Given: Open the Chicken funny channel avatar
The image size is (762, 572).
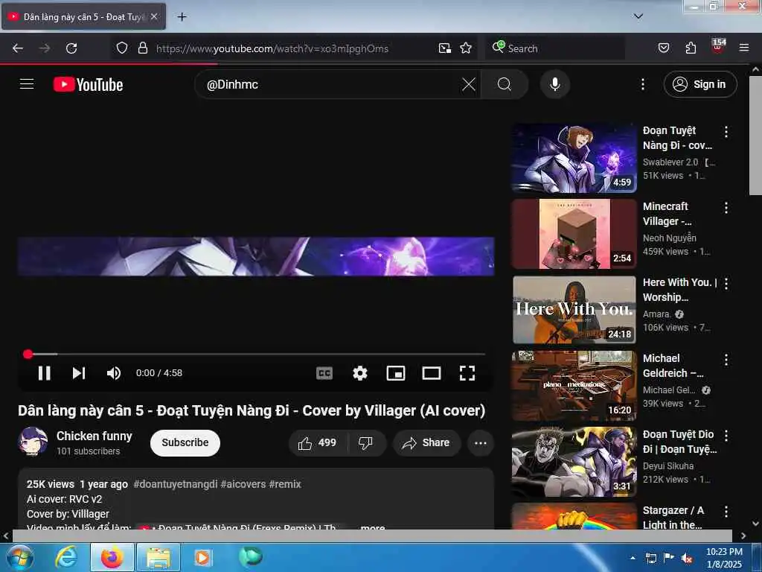Looking at the screenshot, I should coord(33,442).
